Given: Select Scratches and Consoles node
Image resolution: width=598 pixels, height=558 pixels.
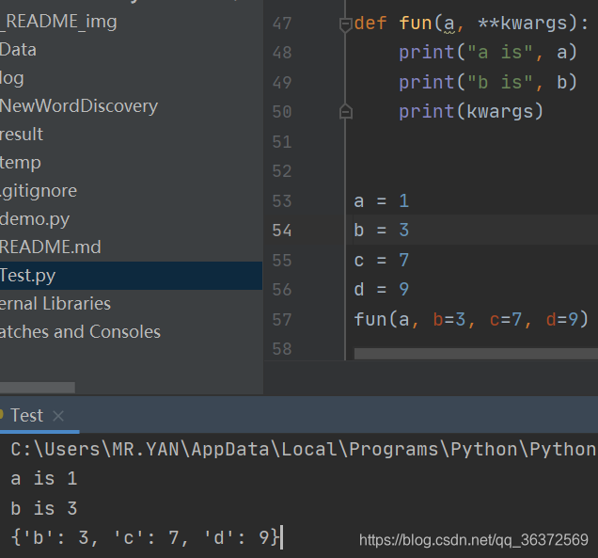Looking at the screenshot, I should point(80,331).
